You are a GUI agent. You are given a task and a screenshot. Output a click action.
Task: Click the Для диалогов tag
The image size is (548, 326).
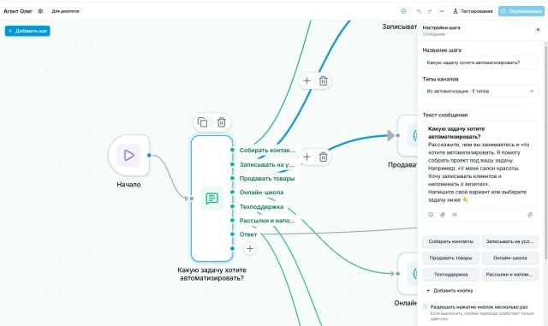point(65,11)
